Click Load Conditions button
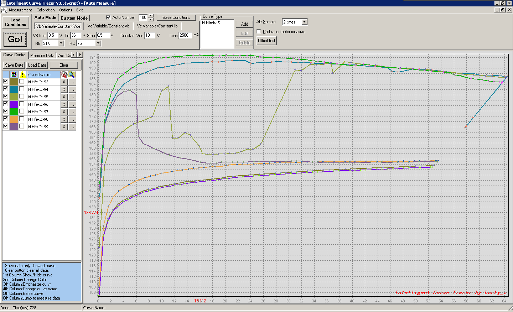513x312 pixels. coord(16,22)
